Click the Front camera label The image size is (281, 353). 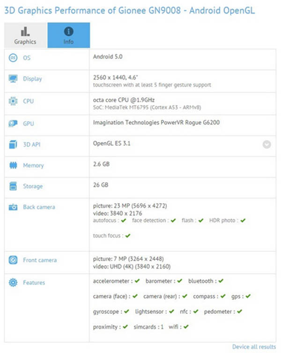[40, 260]
